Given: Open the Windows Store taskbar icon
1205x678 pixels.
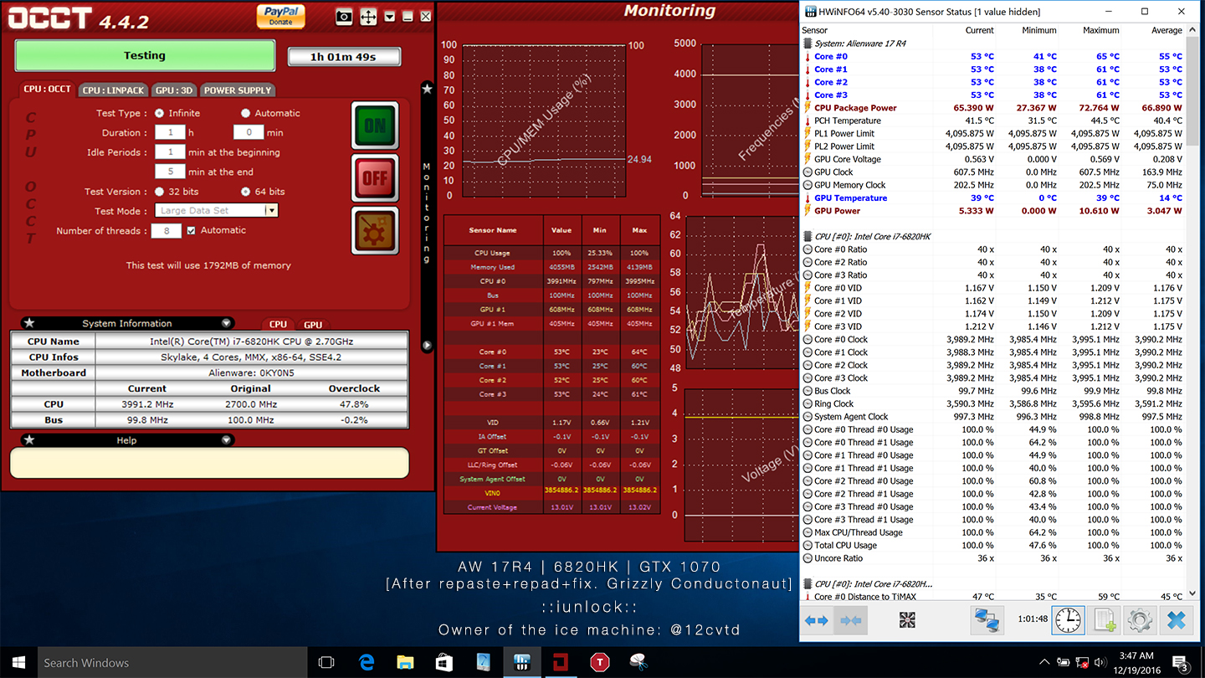Looking at the screenshot, I should (x=444, y=662).
